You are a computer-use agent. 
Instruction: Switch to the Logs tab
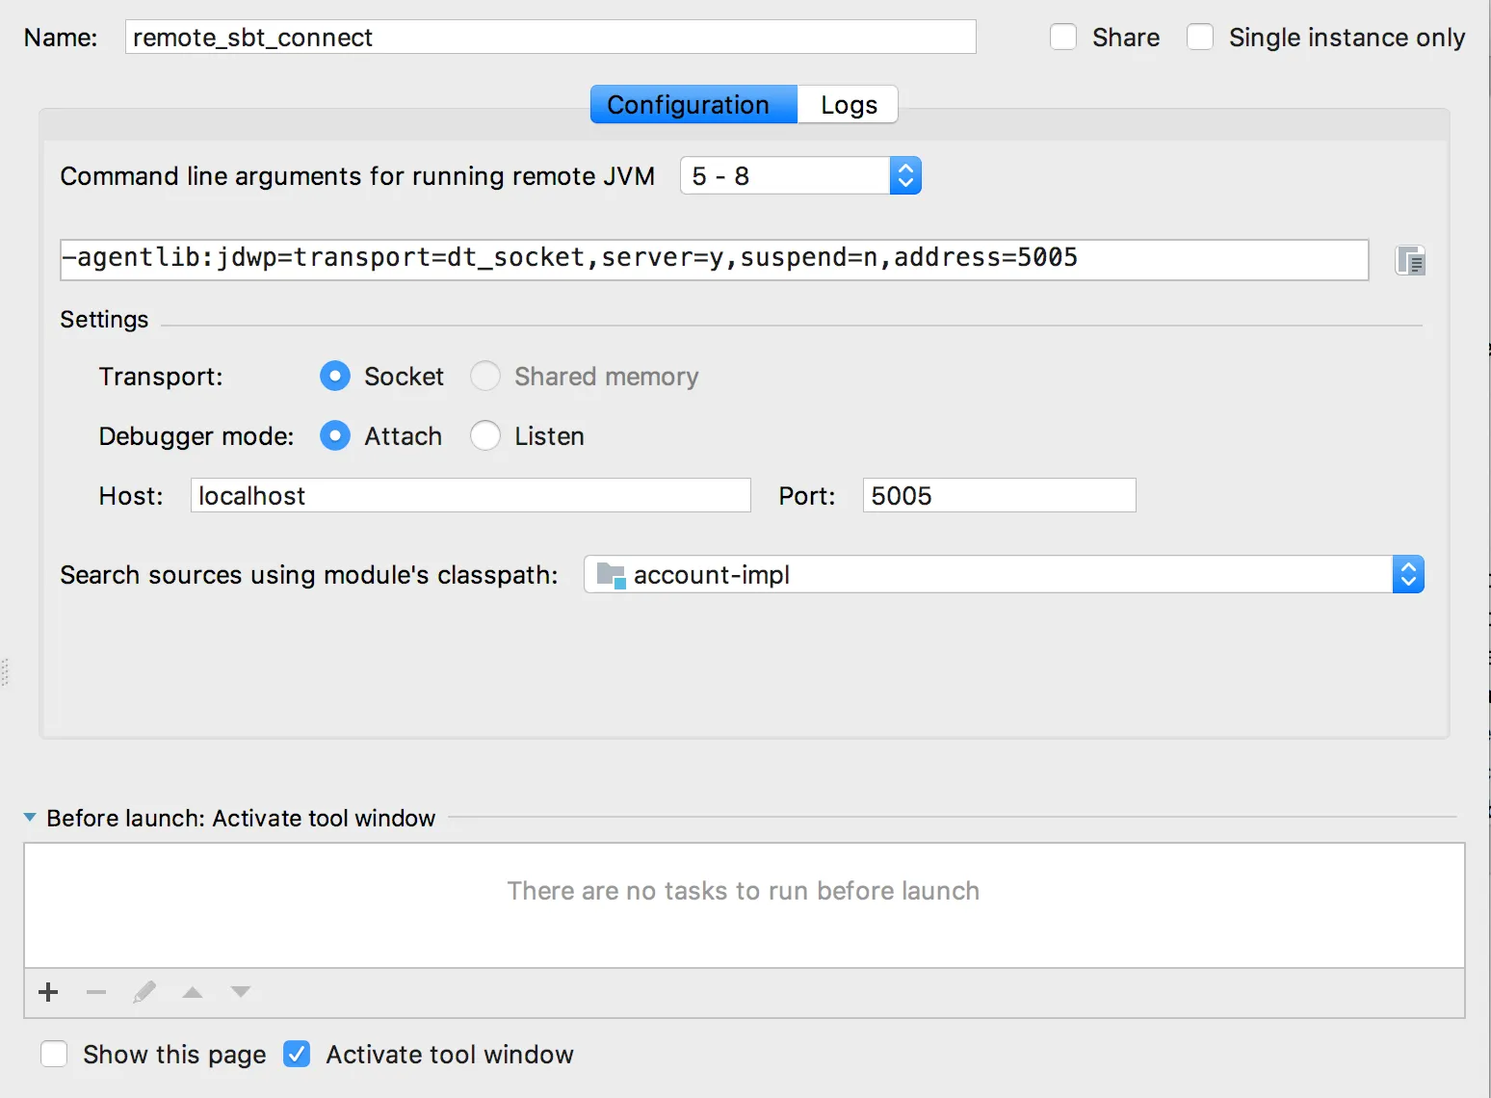[849, 105]
